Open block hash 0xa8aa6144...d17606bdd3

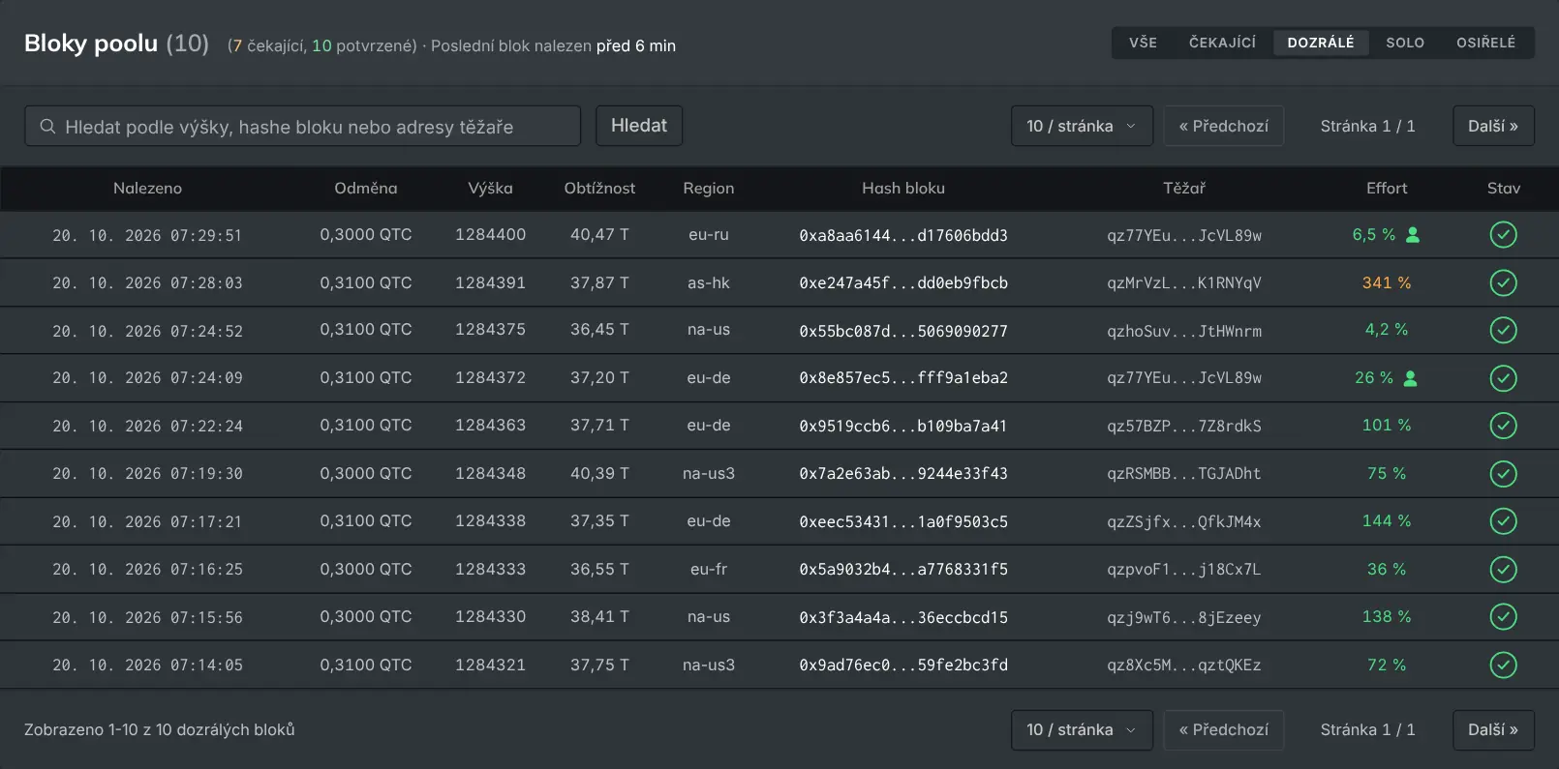pos(903,235)
